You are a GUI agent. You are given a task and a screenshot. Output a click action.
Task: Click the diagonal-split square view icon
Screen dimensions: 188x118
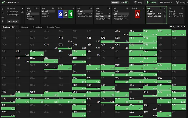click(174, 27)
